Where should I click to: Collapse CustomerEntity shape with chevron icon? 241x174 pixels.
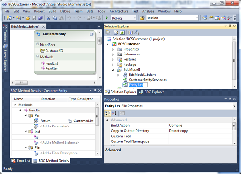(x=92, y=34)
